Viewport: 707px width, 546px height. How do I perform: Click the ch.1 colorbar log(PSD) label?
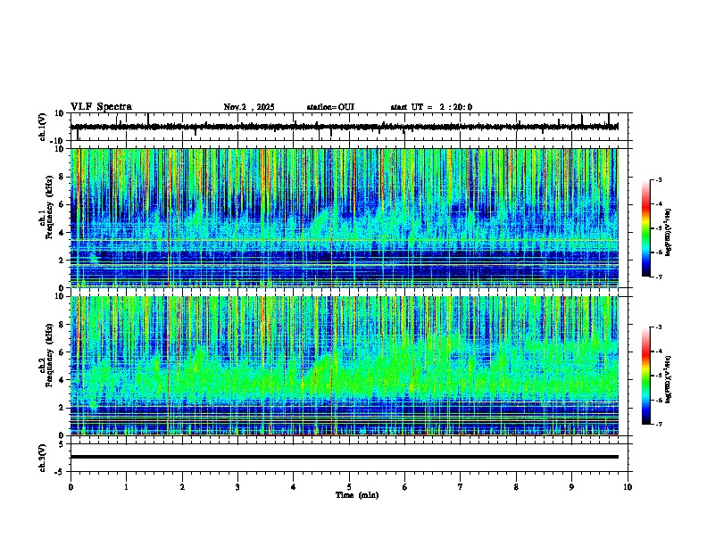(668, 233)
